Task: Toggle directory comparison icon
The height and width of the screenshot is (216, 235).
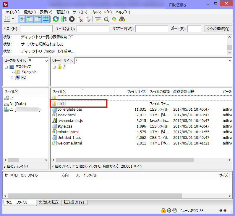Action: [x=106, y=19]
